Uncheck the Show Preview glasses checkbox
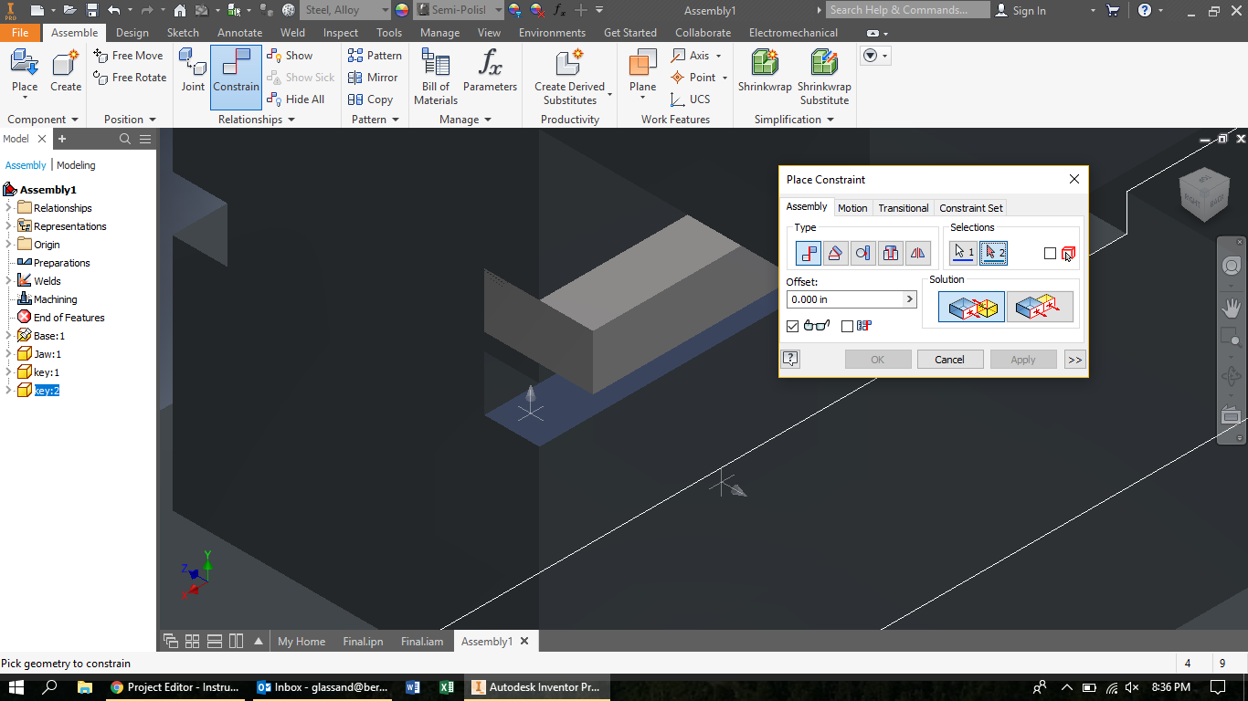1248x701 pixels. coord(792,326)
